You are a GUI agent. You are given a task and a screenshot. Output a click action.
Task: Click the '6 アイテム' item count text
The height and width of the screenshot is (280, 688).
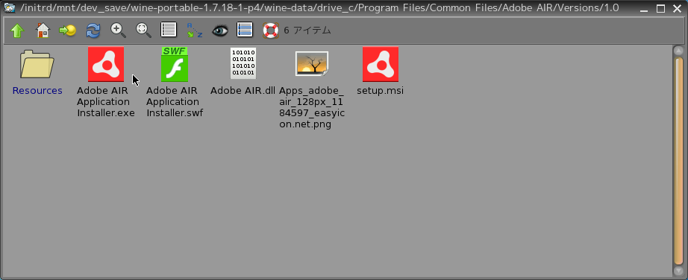tap(307, 31)
